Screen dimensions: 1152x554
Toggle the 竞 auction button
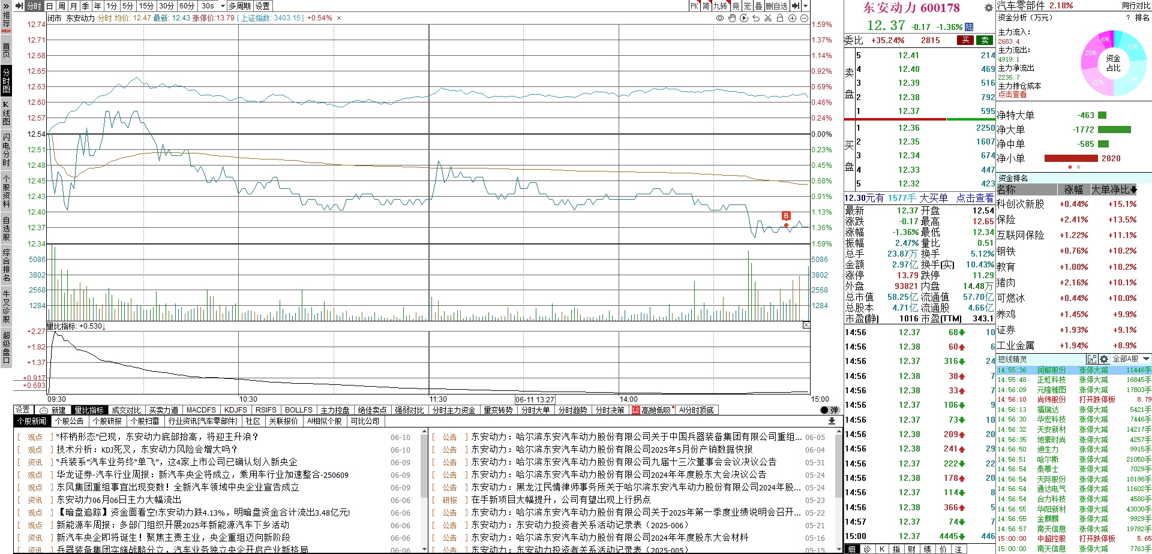coord(736,6)
